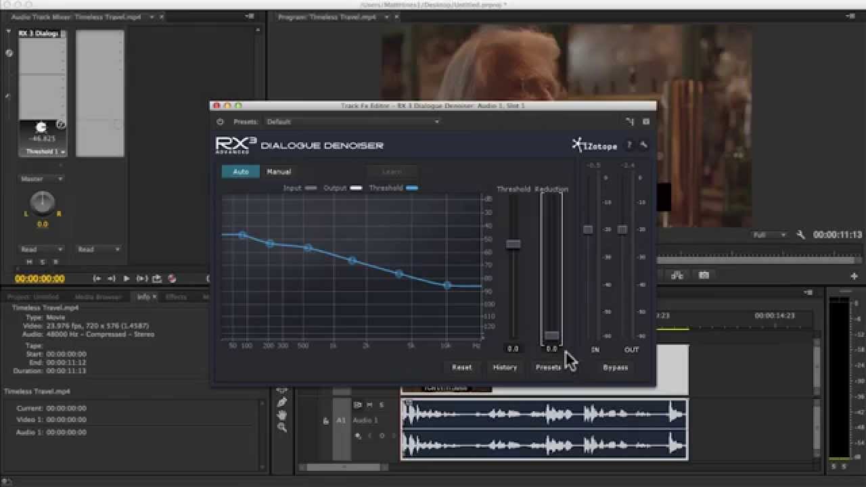Toggle the A1 track target
The width and height of the screenshot is (866, 487).
click(341, 420)
